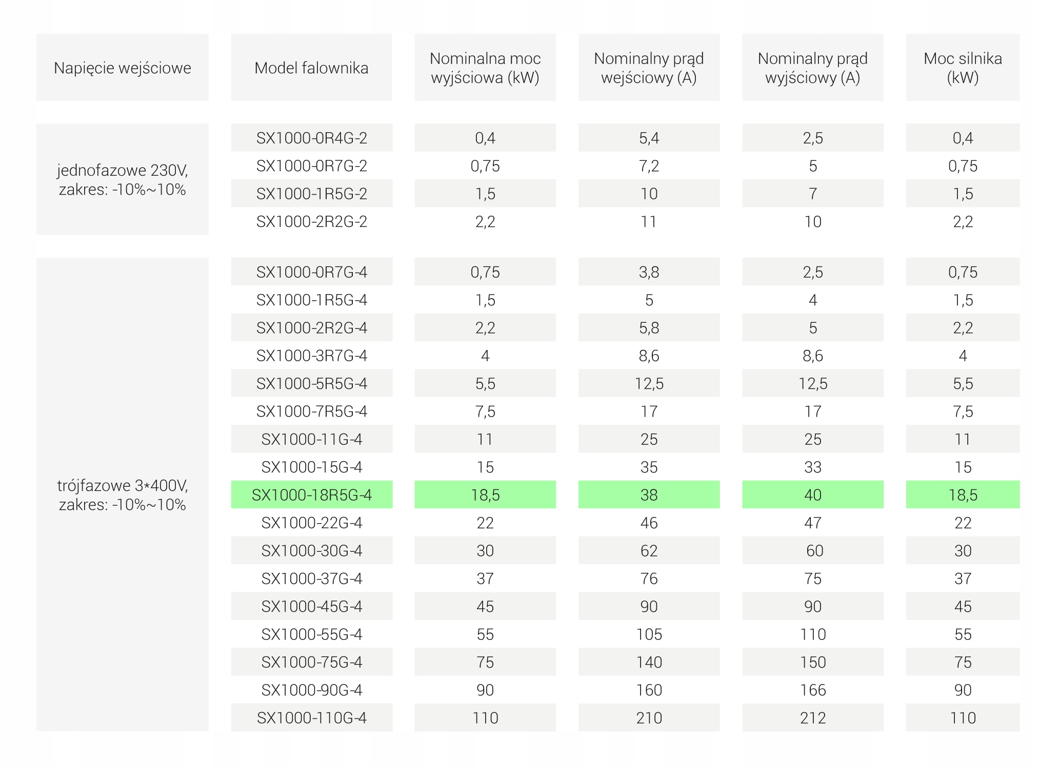Image resolution: width=1059 pixels, height=767 pixels.
Task: Select 'Nominalna moc wyjściowa (kW)' header
Action: tap(485, 68)
